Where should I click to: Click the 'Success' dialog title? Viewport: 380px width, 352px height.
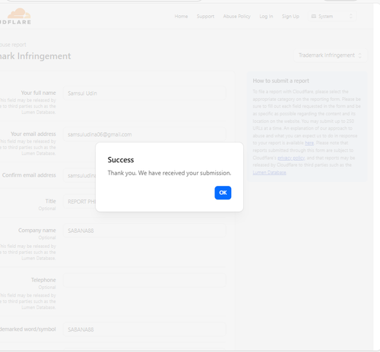pos(121,160)
